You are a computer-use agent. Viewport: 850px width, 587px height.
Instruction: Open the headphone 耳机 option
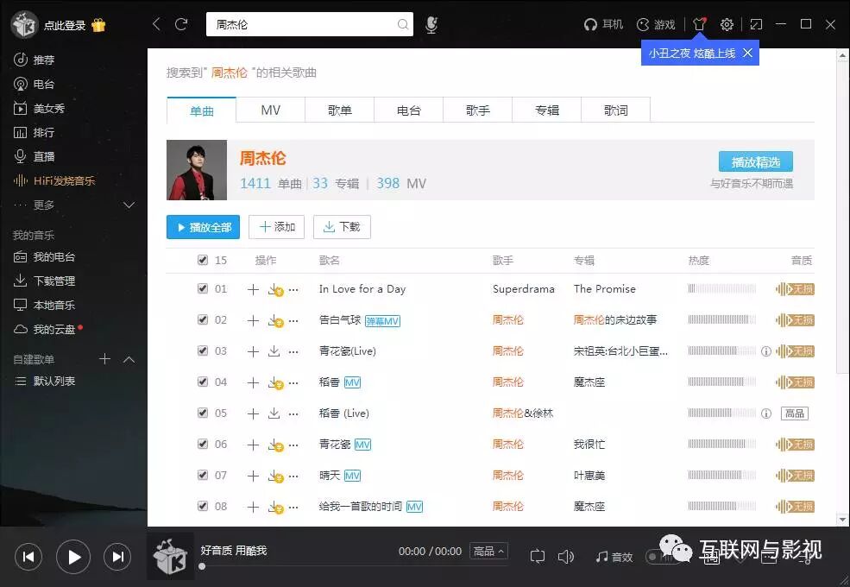(x=603, y=24)
